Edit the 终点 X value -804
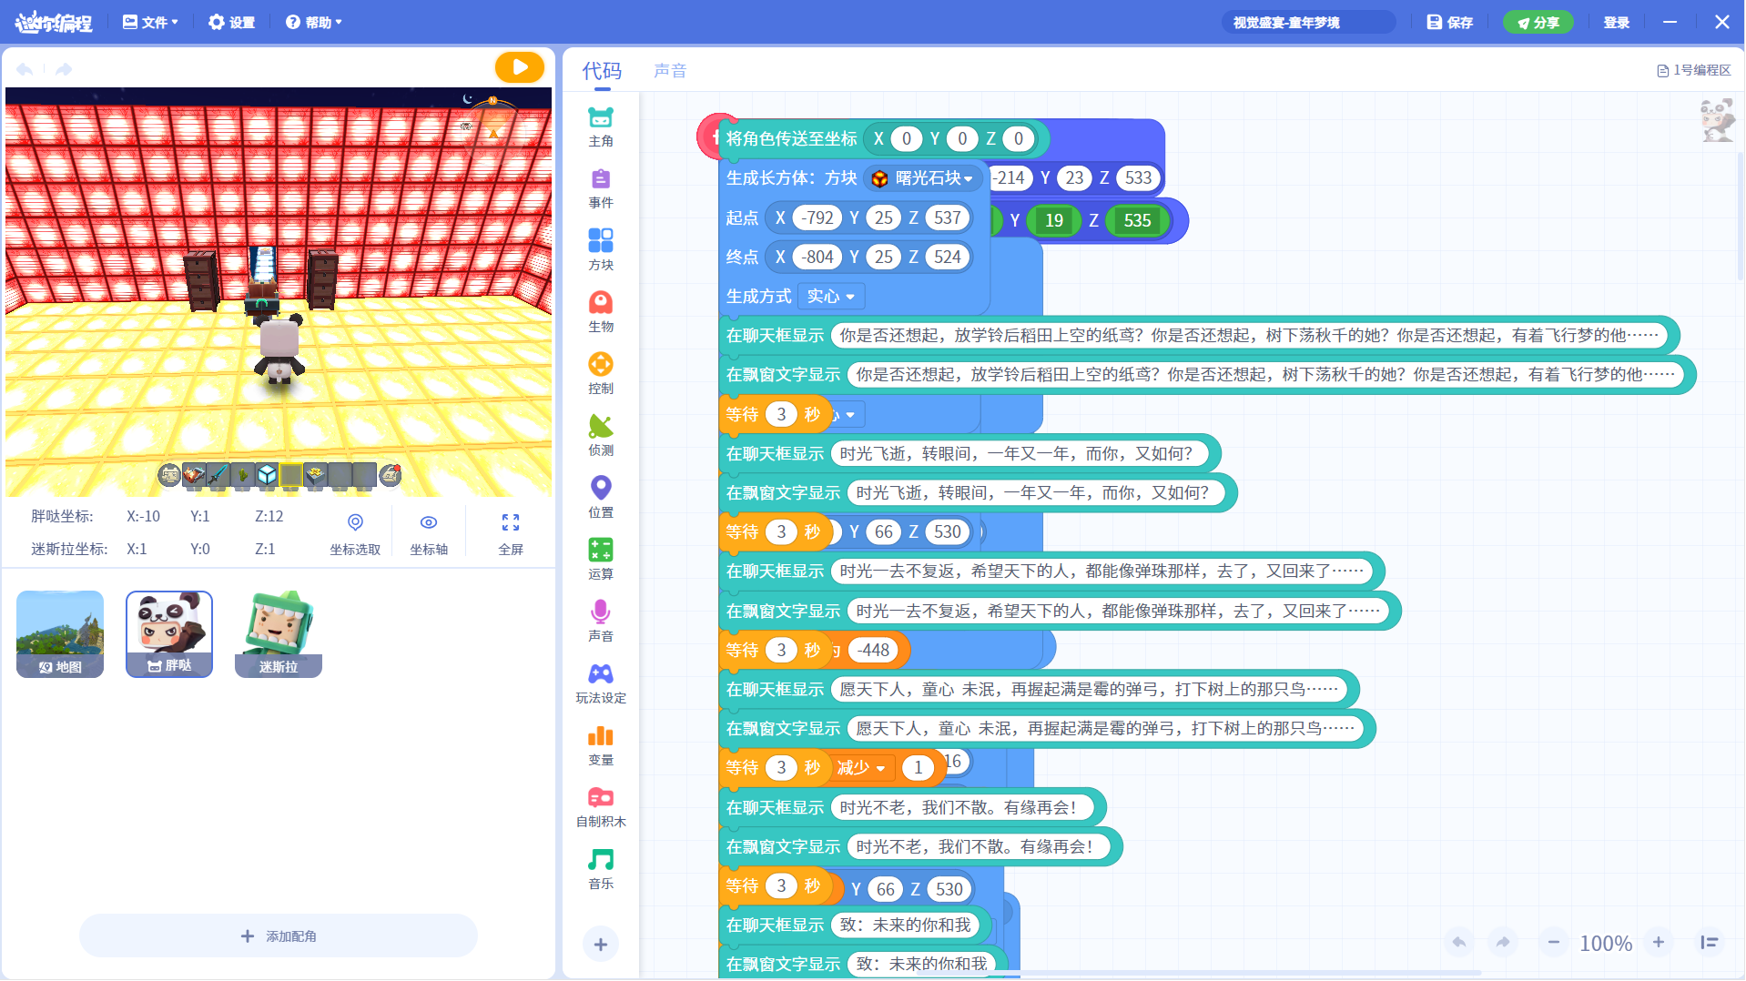This screenshot has height=981, width=1746. [817, 258]
